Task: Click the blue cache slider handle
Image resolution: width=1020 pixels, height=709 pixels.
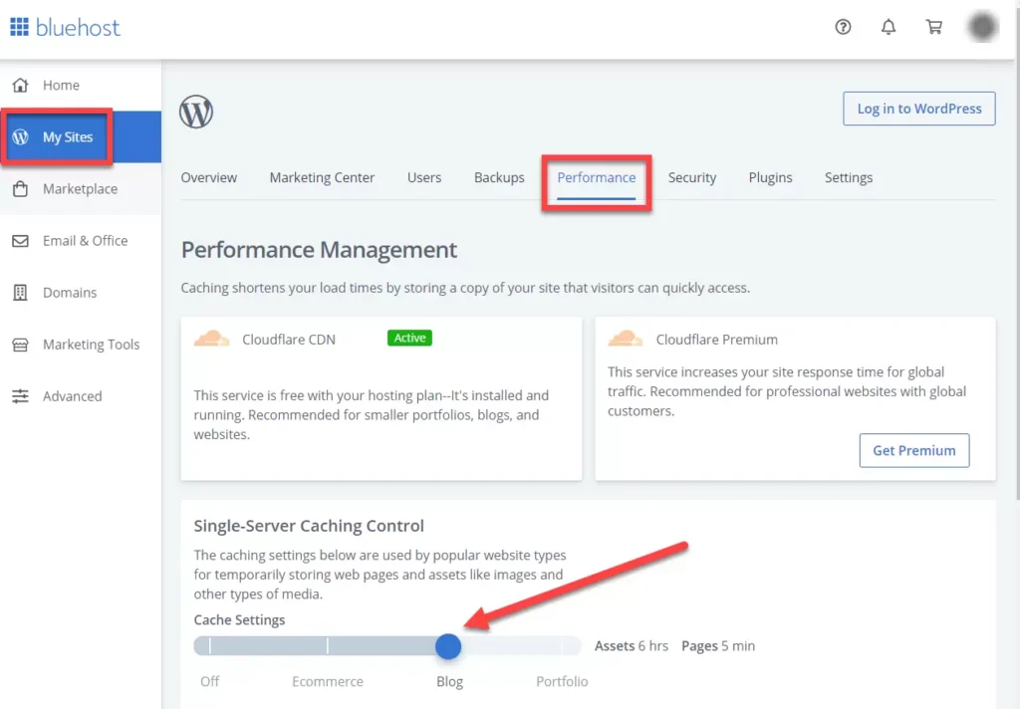Action: (x=448, y=646)
